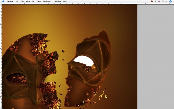174x109 pixels.
Task: Click the volume speaker icon
Action: tap(166, 1)
